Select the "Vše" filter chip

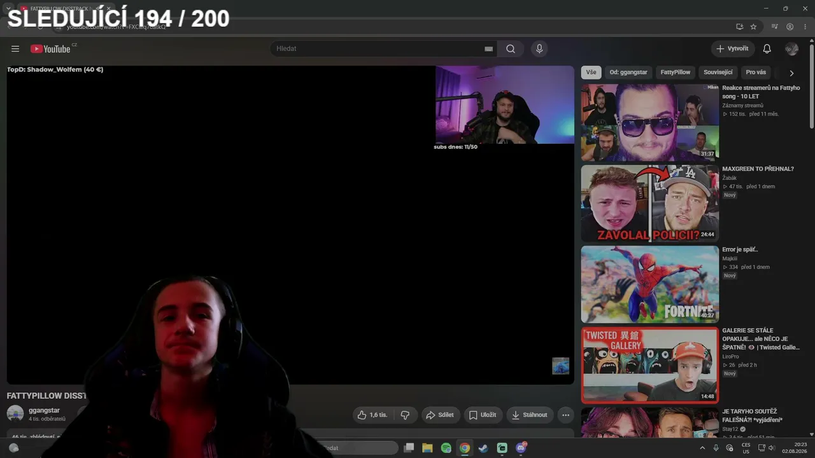pyautogui.click(x=591, y=73)
